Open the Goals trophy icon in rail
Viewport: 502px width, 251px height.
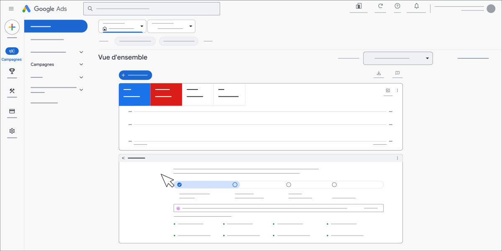coord(12,71)
